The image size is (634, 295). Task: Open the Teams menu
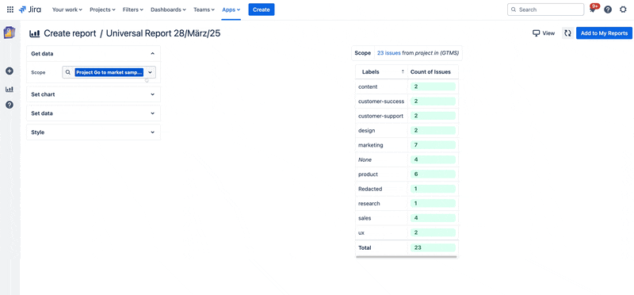pos(204,10)
